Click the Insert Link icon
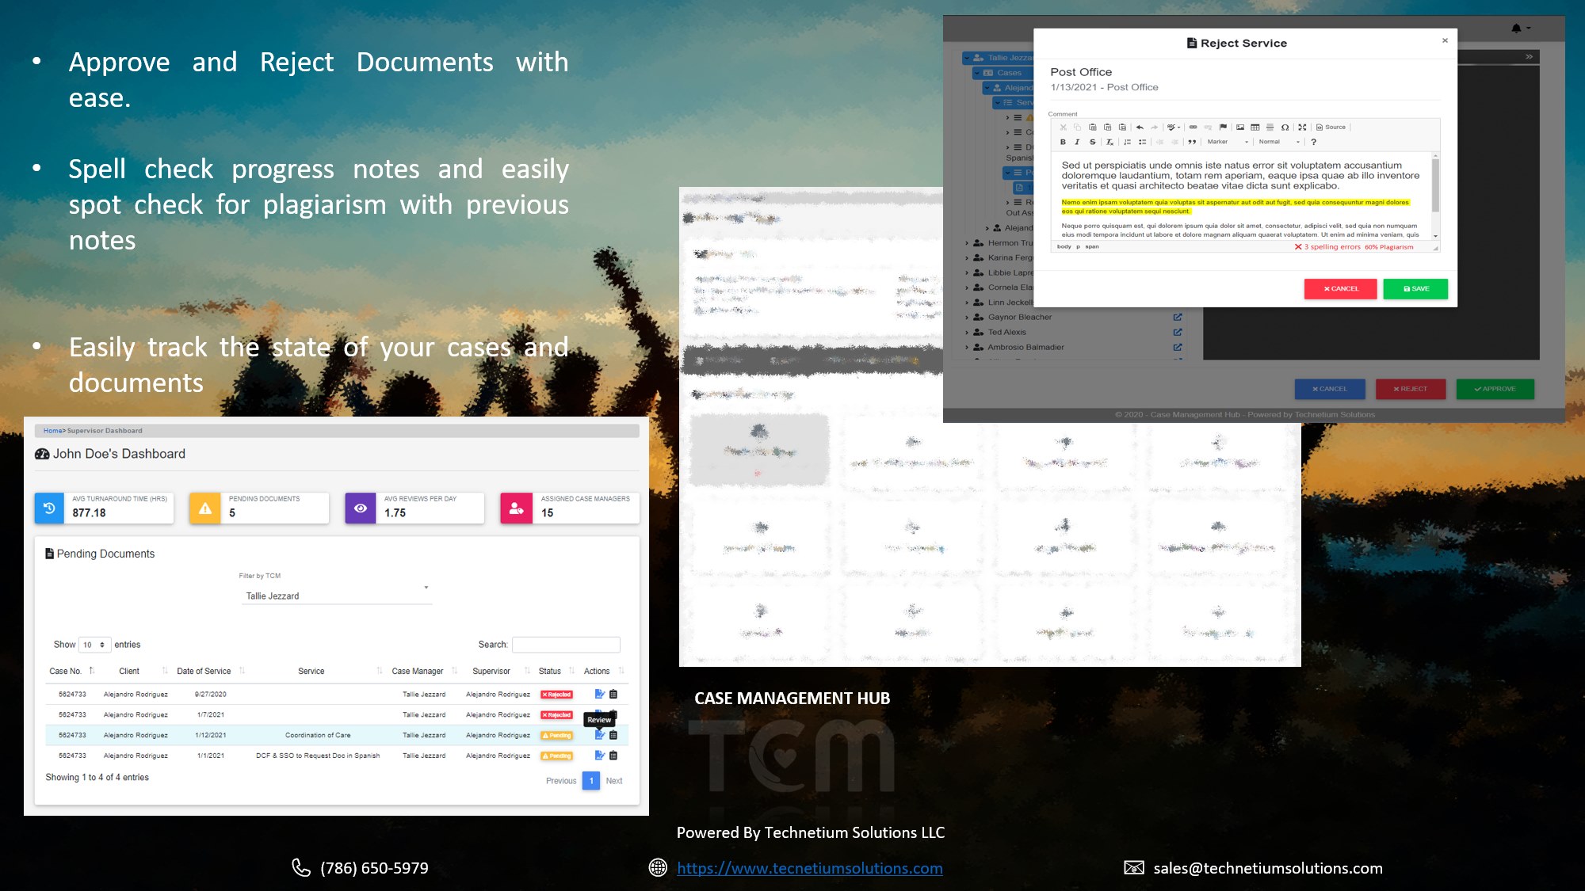The height and width of the screenshot is (891, 1585). pyautogui.click(x=1193, y=128)
